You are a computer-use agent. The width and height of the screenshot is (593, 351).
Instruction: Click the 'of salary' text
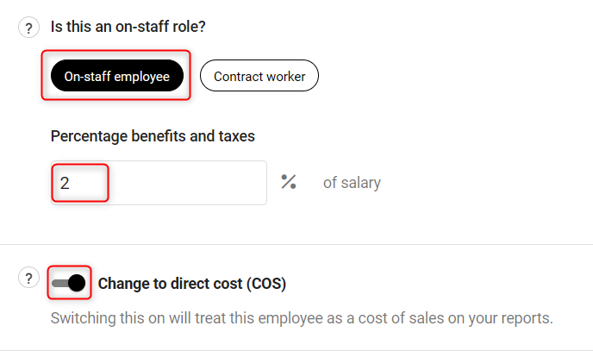point(352,183)
